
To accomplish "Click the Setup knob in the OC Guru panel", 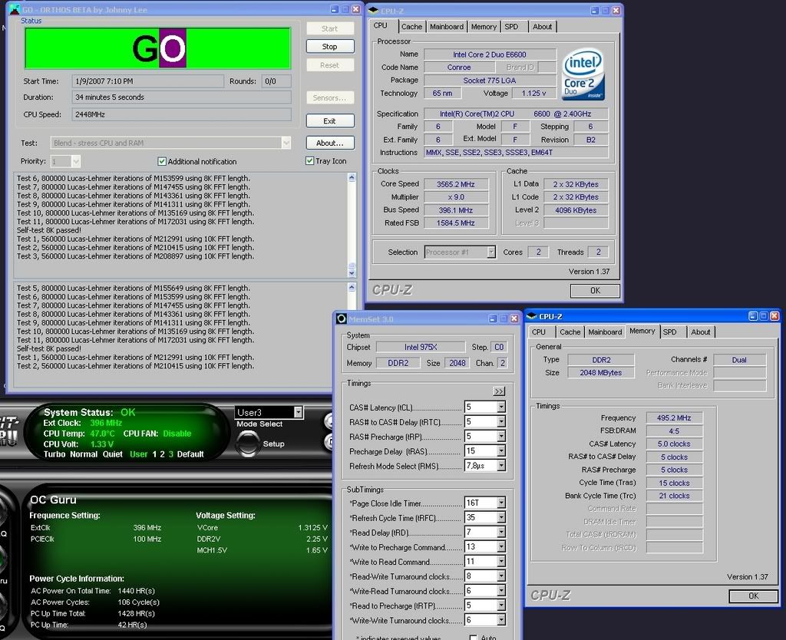I will point(248,443).
